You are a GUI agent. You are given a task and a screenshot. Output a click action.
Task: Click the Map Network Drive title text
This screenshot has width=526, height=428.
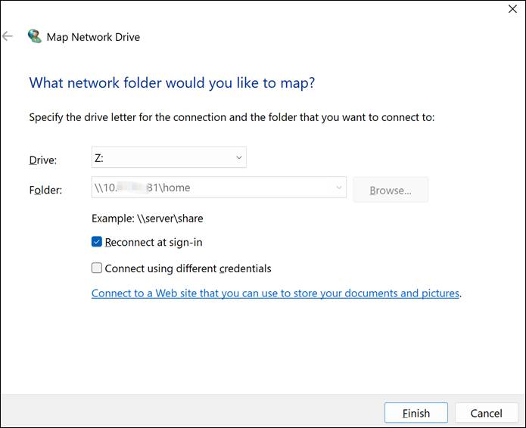point(93,36)
